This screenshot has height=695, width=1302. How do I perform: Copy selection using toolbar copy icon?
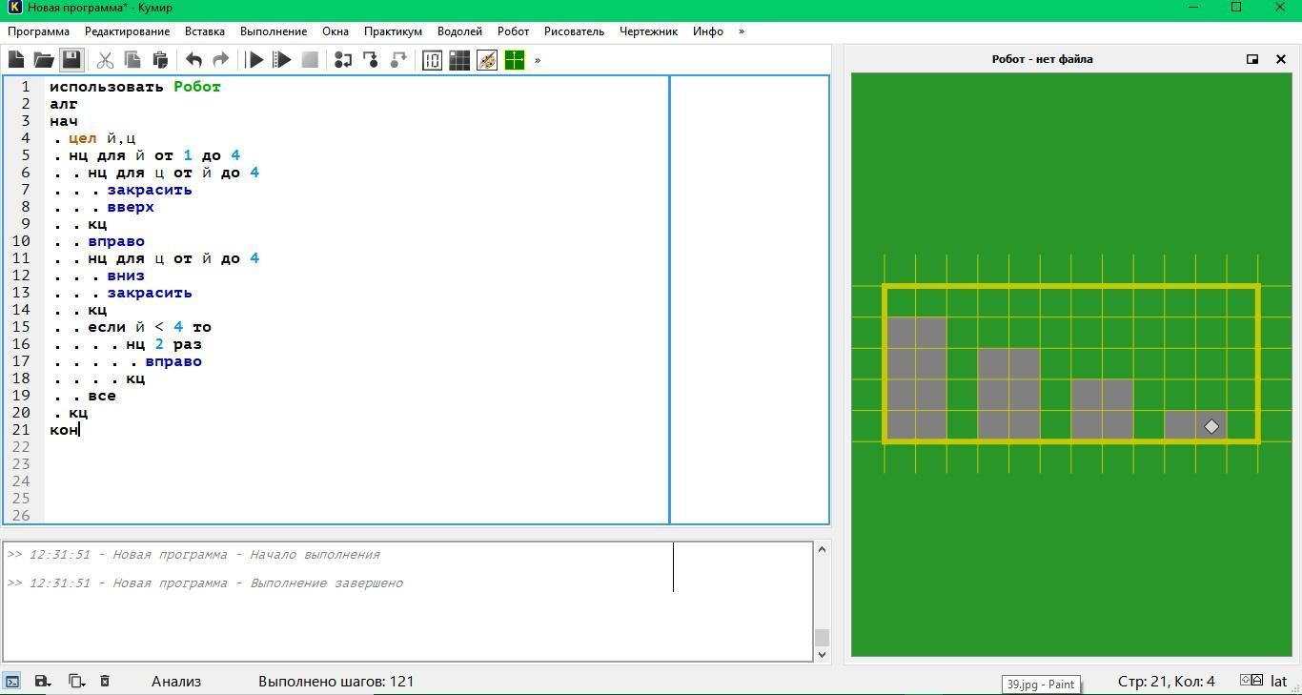click(x=132, y=60)
